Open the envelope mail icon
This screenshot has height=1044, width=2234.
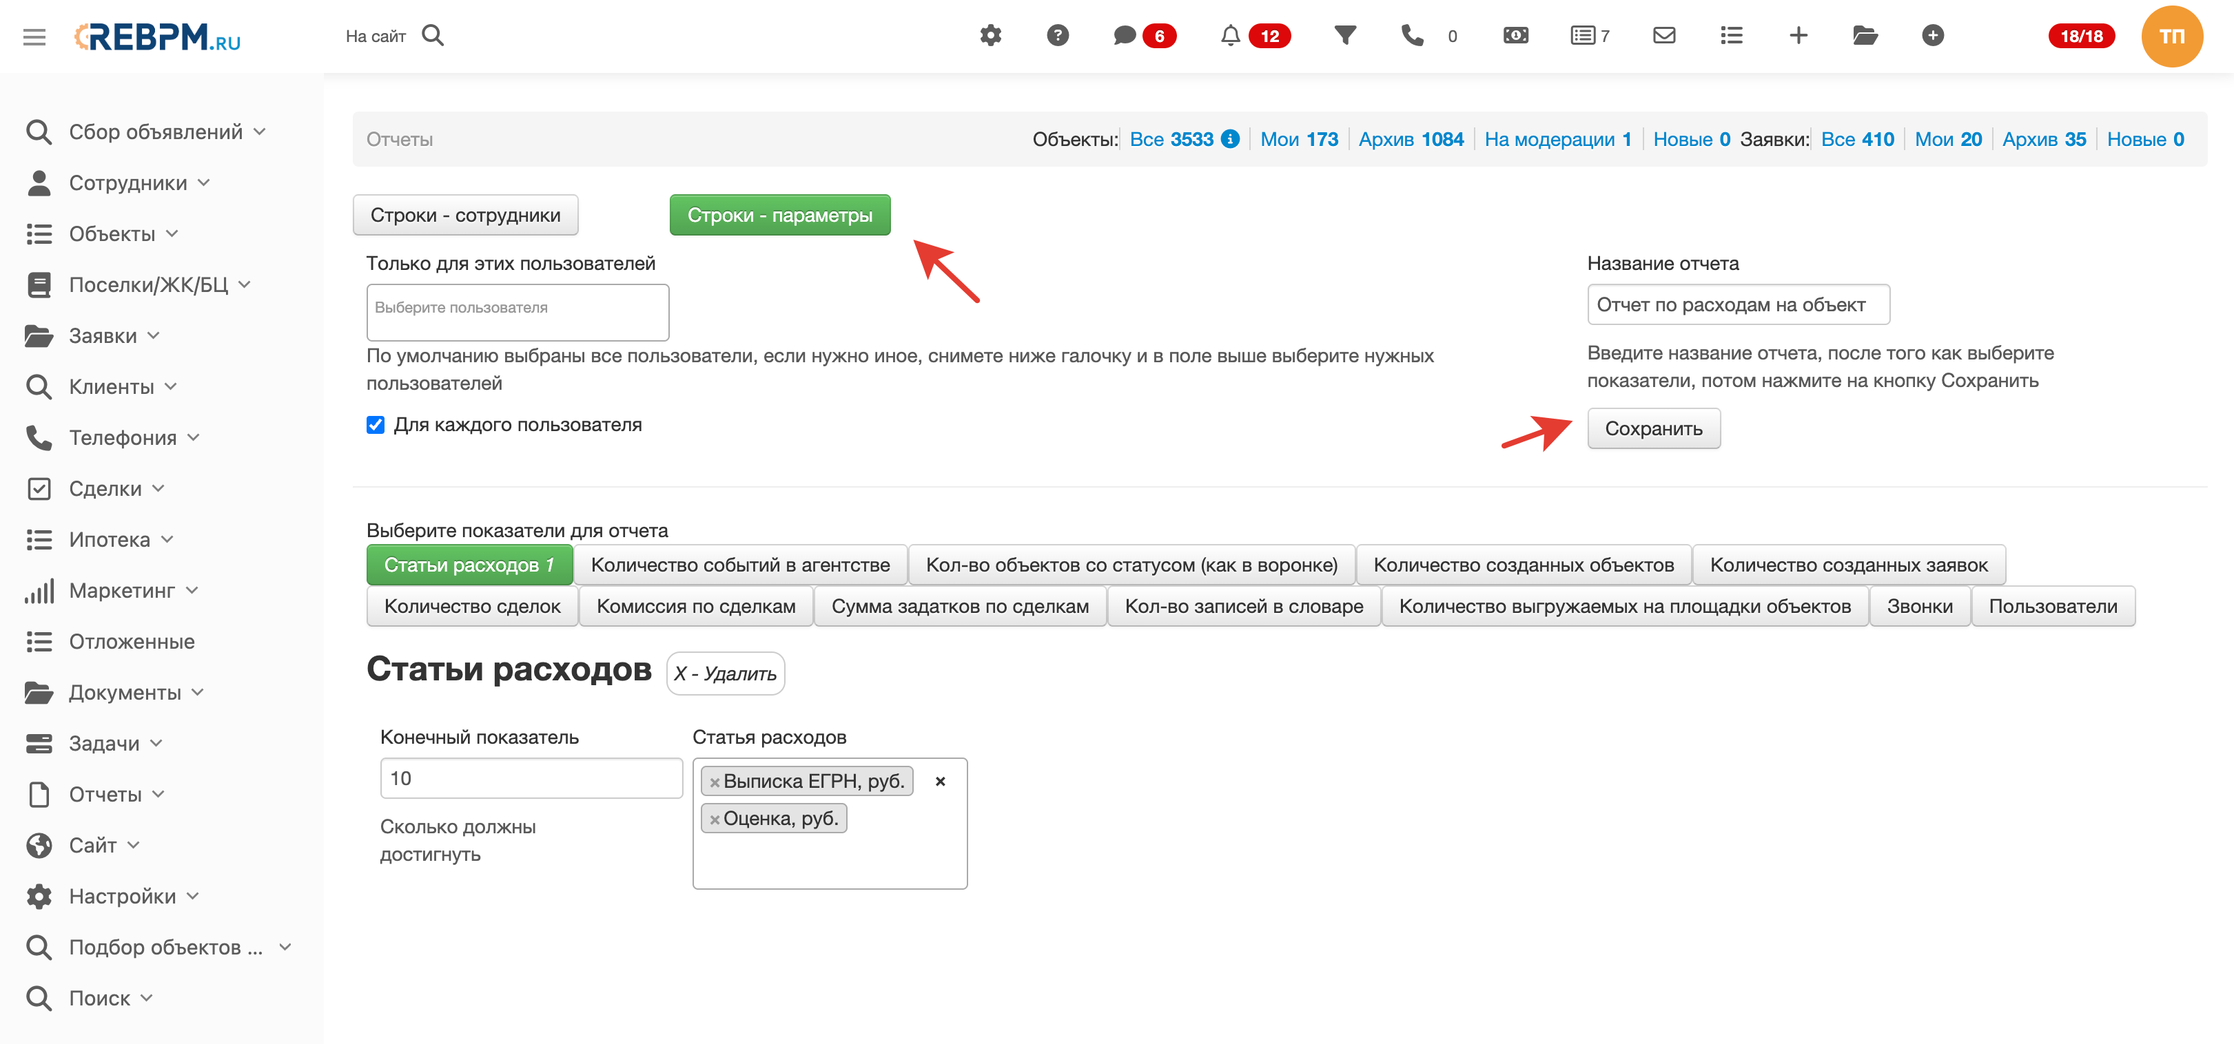point(1663,36)
